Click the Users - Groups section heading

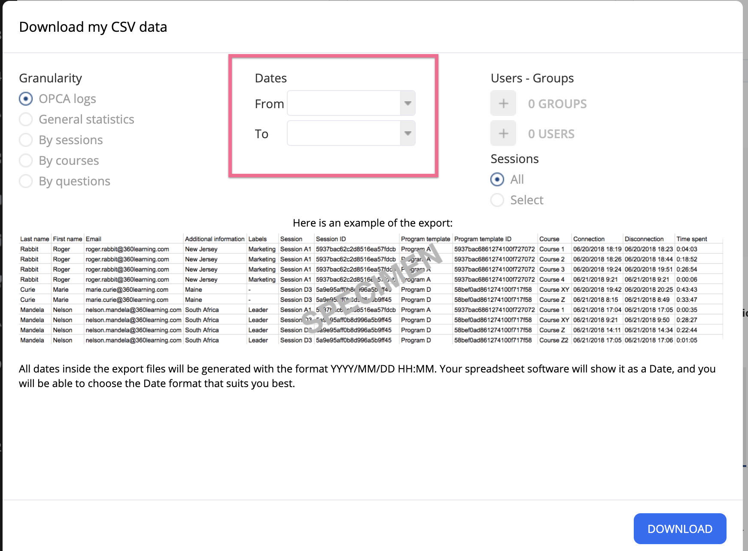click(x=532, y=78)
